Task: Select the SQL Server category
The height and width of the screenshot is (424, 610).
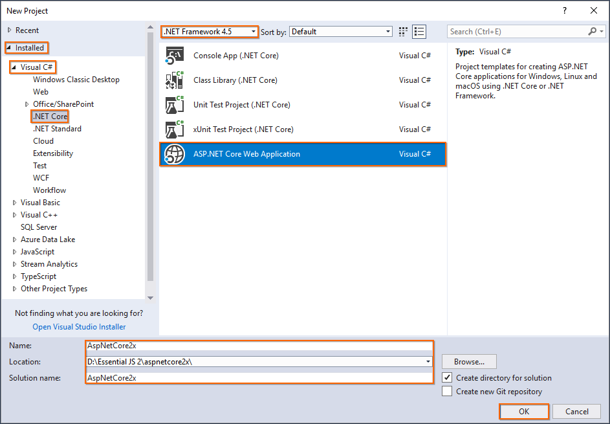Action: point(39,227)
